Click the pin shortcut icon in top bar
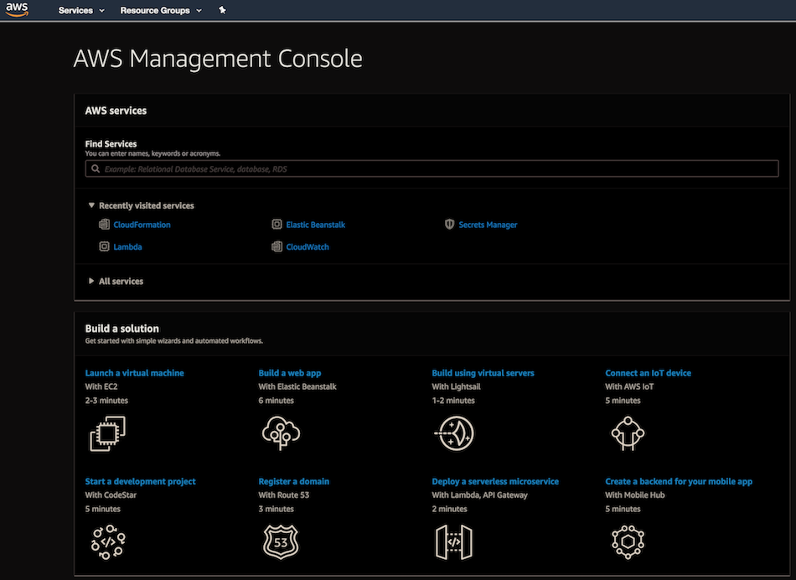The width and height of the screenshot is (796, 580). (x=222, y=10)
